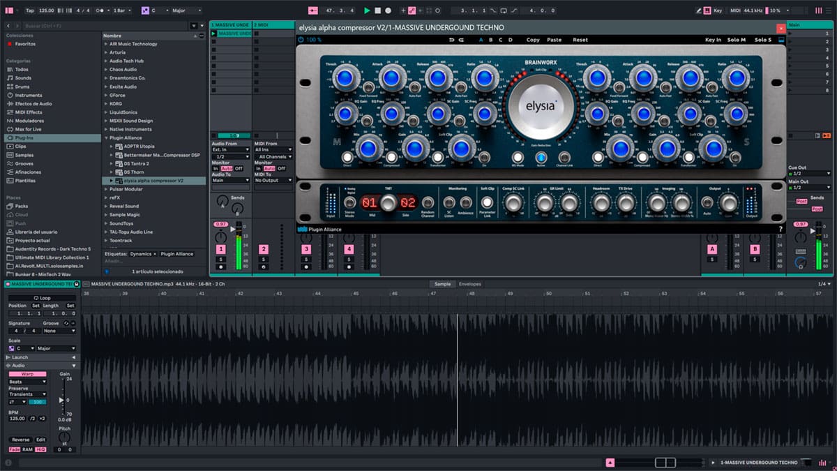The image size is (837, 471).
Task: Select the Efectos de Audio category
Action: [33, 103]
